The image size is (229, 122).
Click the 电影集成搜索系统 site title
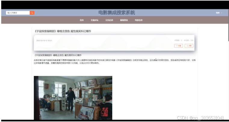pyautogui.click(x=116, y=13)
